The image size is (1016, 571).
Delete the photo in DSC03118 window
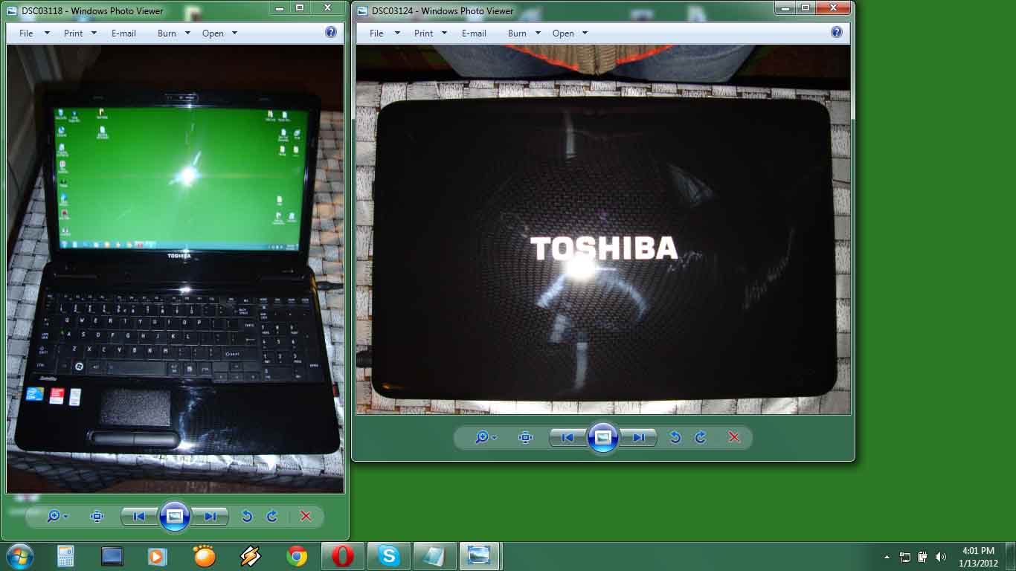click(x=306, y=516)
